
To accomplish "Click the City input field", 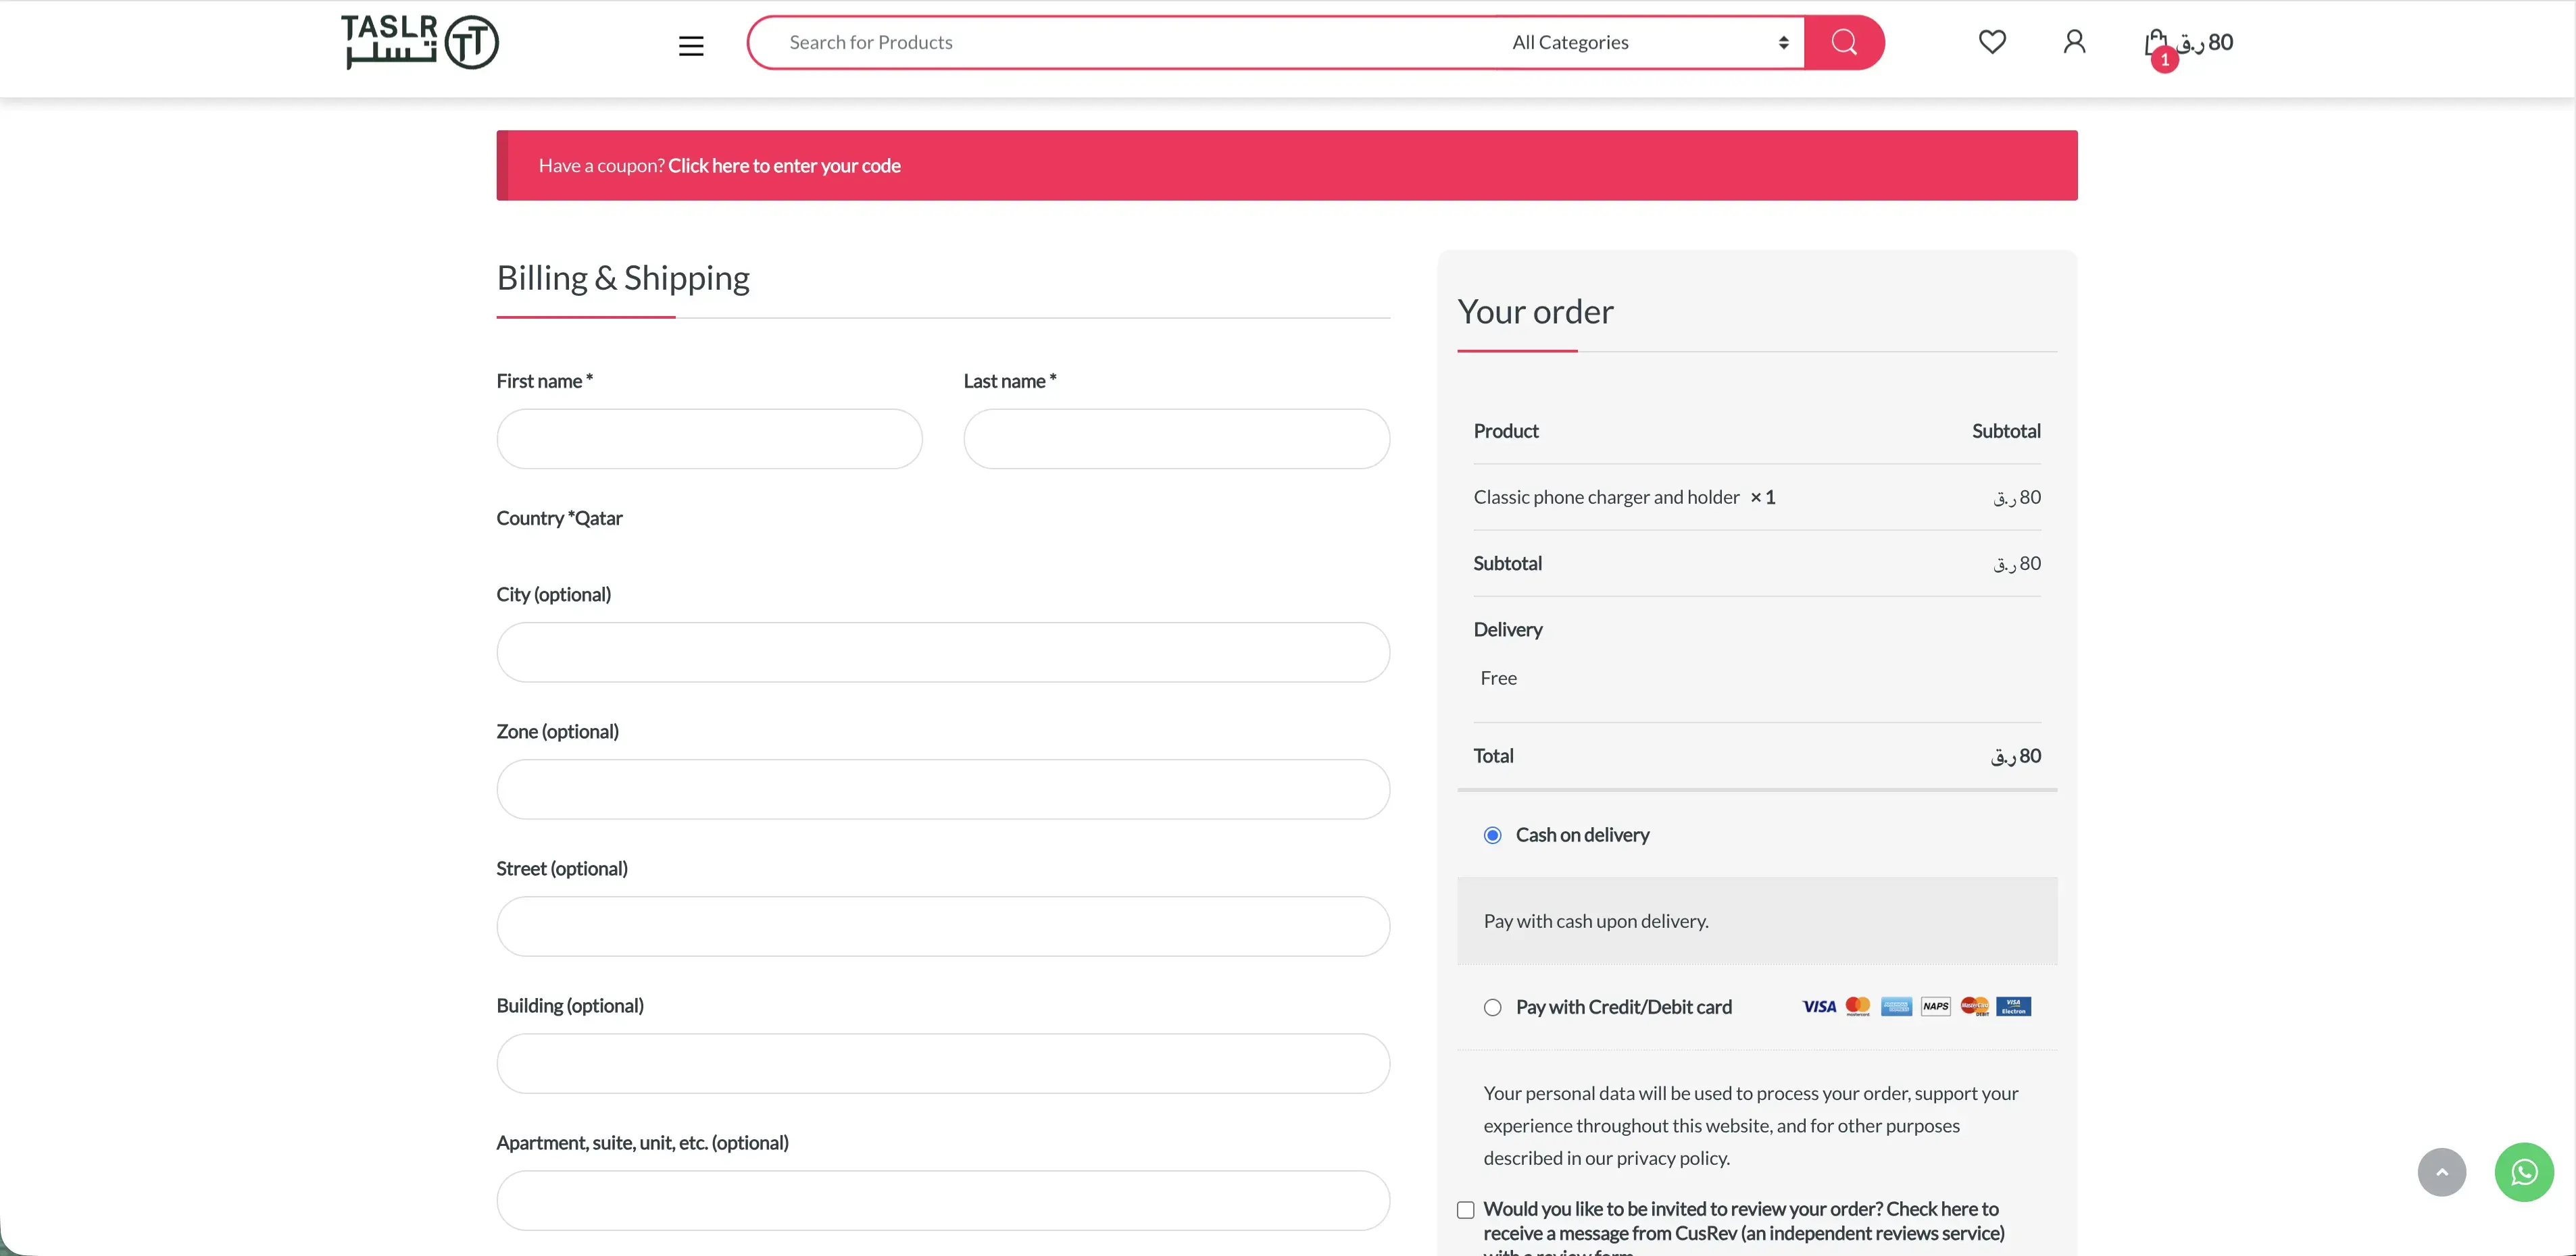I will click(x=943, y=652).
